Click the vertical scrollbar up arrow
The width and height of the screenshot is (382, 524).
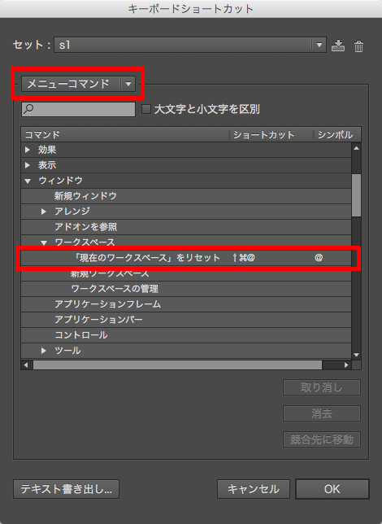356,148
